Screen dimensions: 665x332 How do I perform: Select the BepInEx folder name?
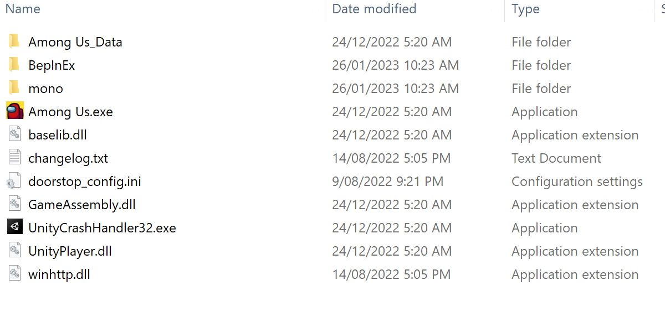coord(52,65)
